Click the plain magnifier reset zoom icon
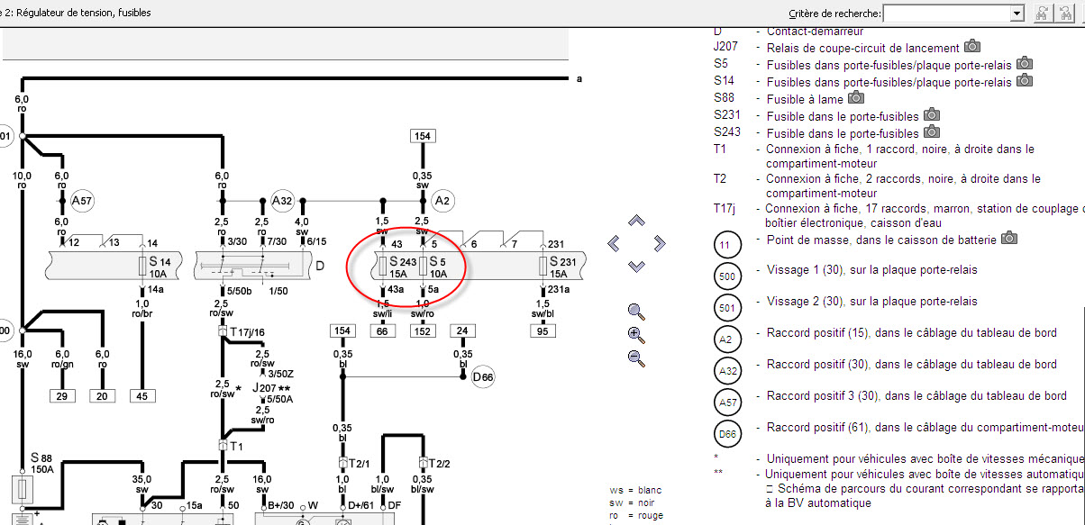Image resolution: width=1085 pixels, height=525 pixels. point(636,312)
